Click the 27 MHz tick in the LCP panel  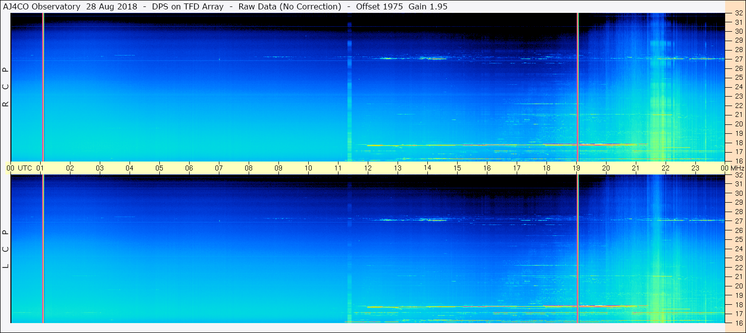739,221
